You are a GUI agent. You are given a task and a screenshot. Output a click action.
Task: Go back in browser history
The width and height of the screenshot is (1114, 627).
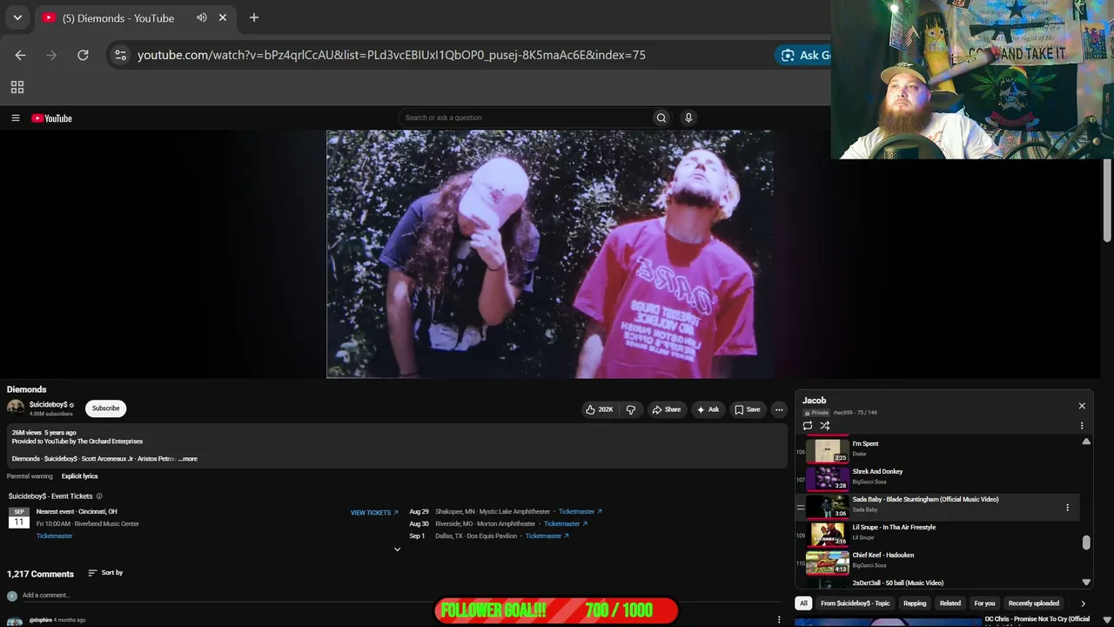click(x=20, y=55)
